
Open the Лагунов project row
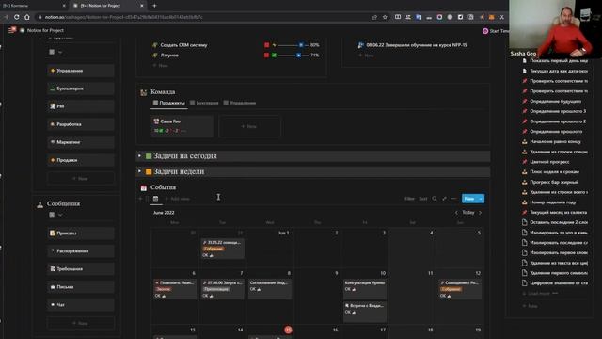tap(169, 56)
